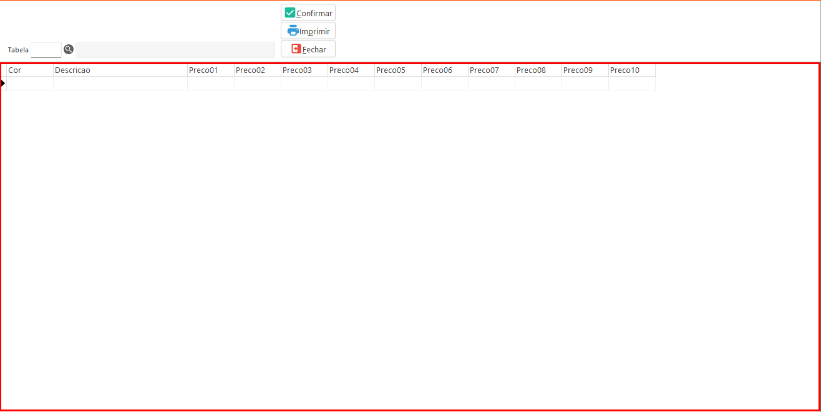Click the Preco10 column header
The image size is (821, 412).
(x=631, y=70)
